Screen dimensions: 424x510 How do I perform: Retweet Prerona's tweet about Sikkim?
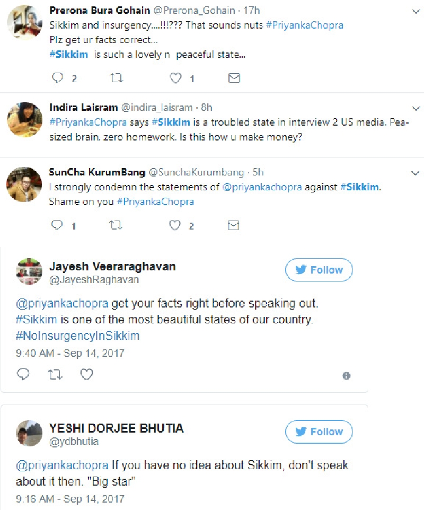(116, 77)
